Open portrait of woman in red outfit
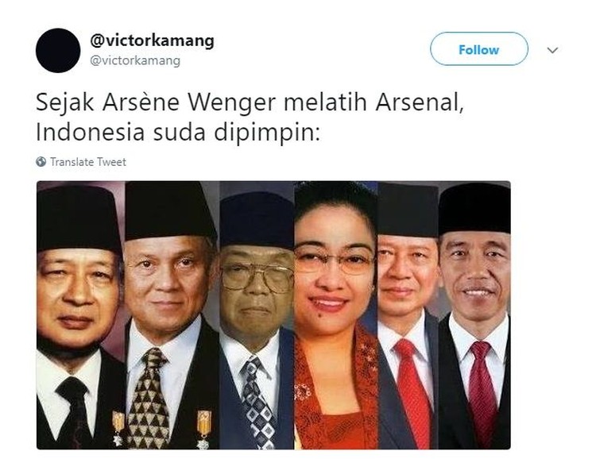 pos(336,315)
